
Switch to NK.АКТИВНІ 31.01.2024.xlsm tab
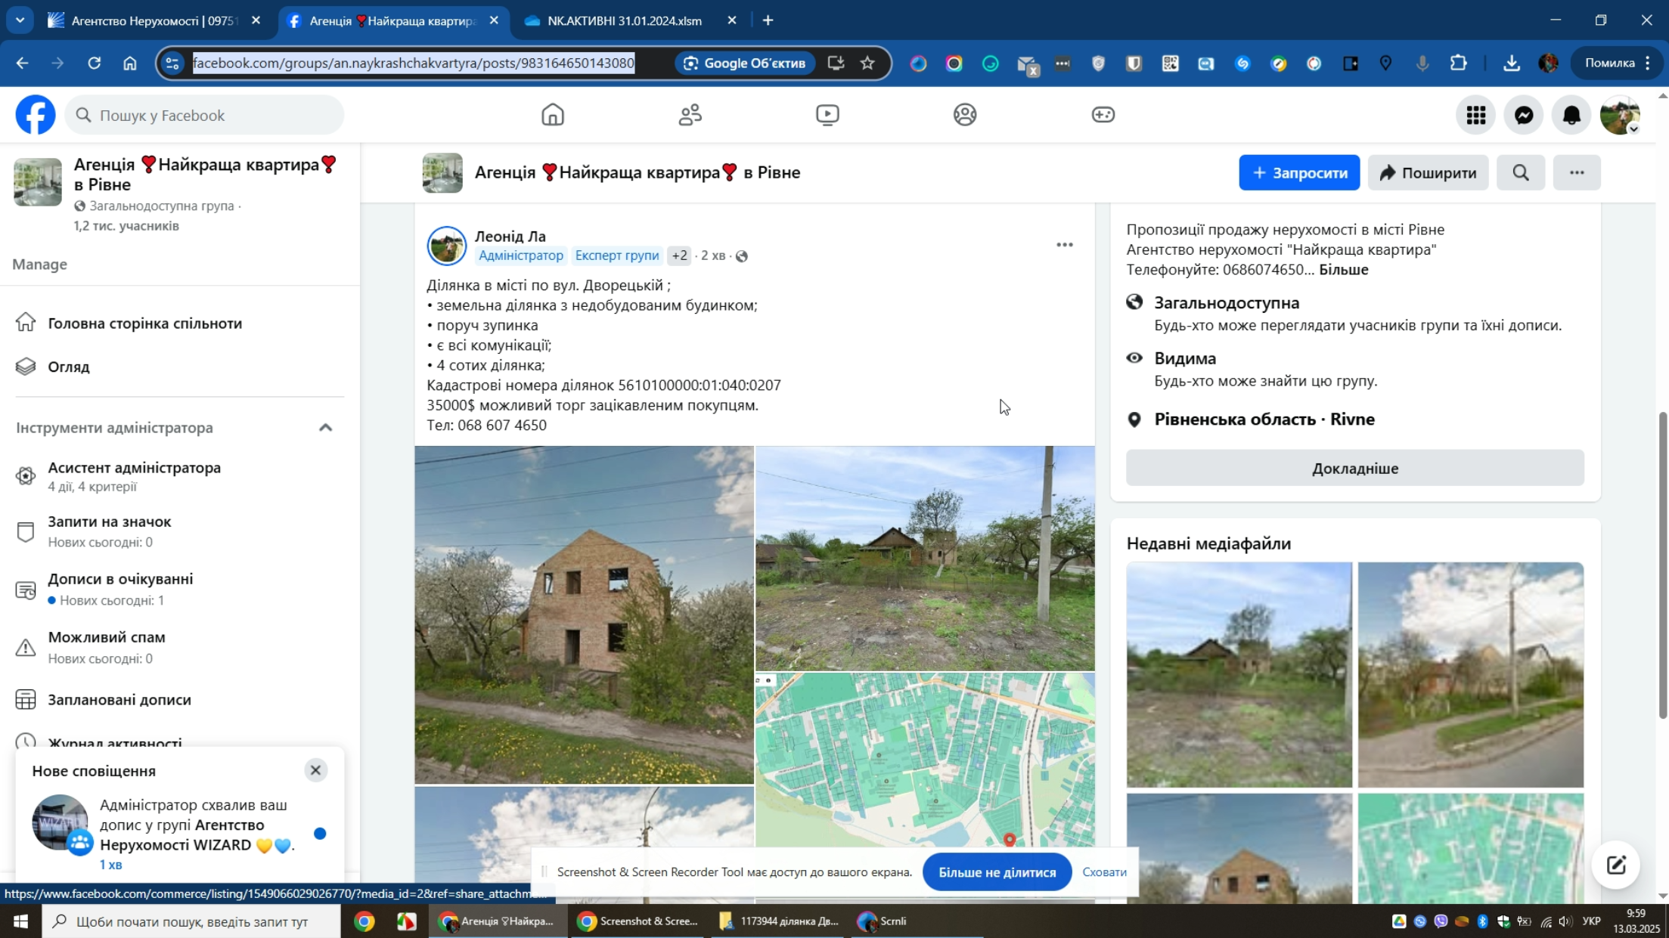tap(625, 20)
